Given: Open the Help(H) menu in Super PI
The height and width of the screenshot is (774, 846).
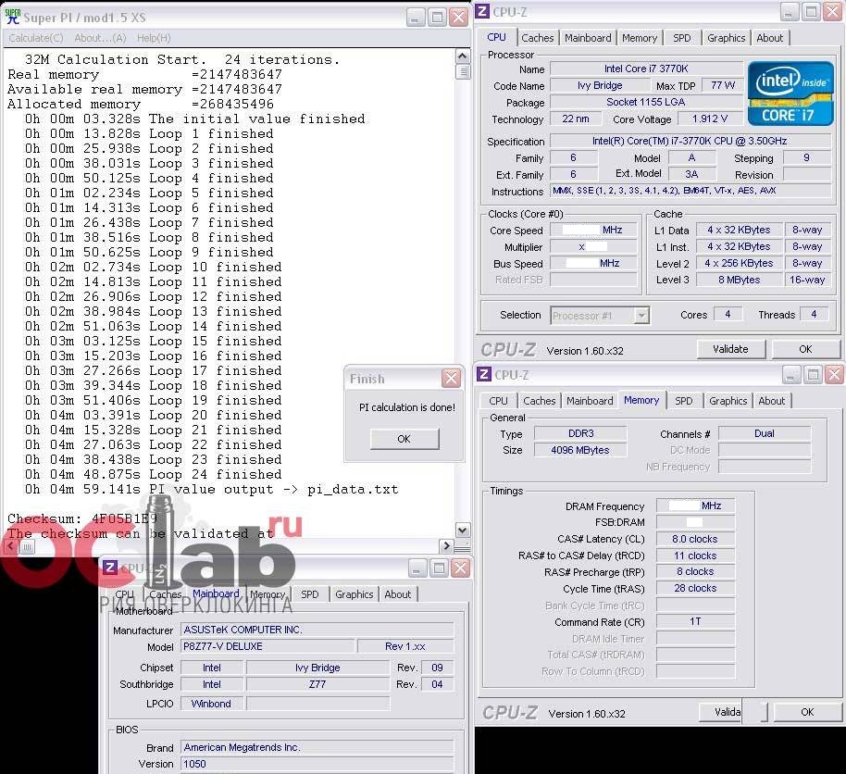Looking at the screenshot, I should point(154,38).
